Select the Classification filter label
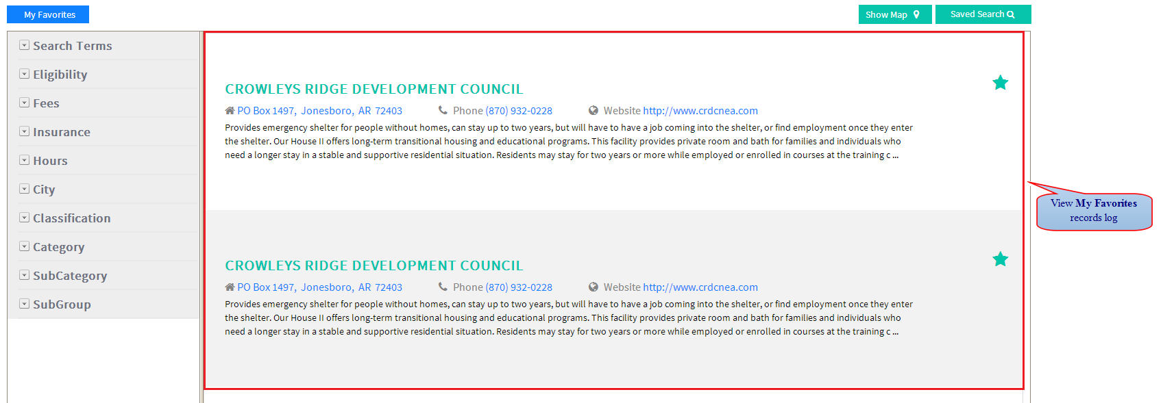 point(72,218)
